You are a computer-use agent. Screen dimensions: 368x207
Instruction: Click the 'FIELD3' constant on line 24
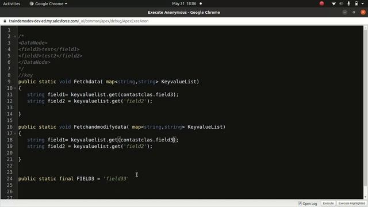(x=86, y=179)
